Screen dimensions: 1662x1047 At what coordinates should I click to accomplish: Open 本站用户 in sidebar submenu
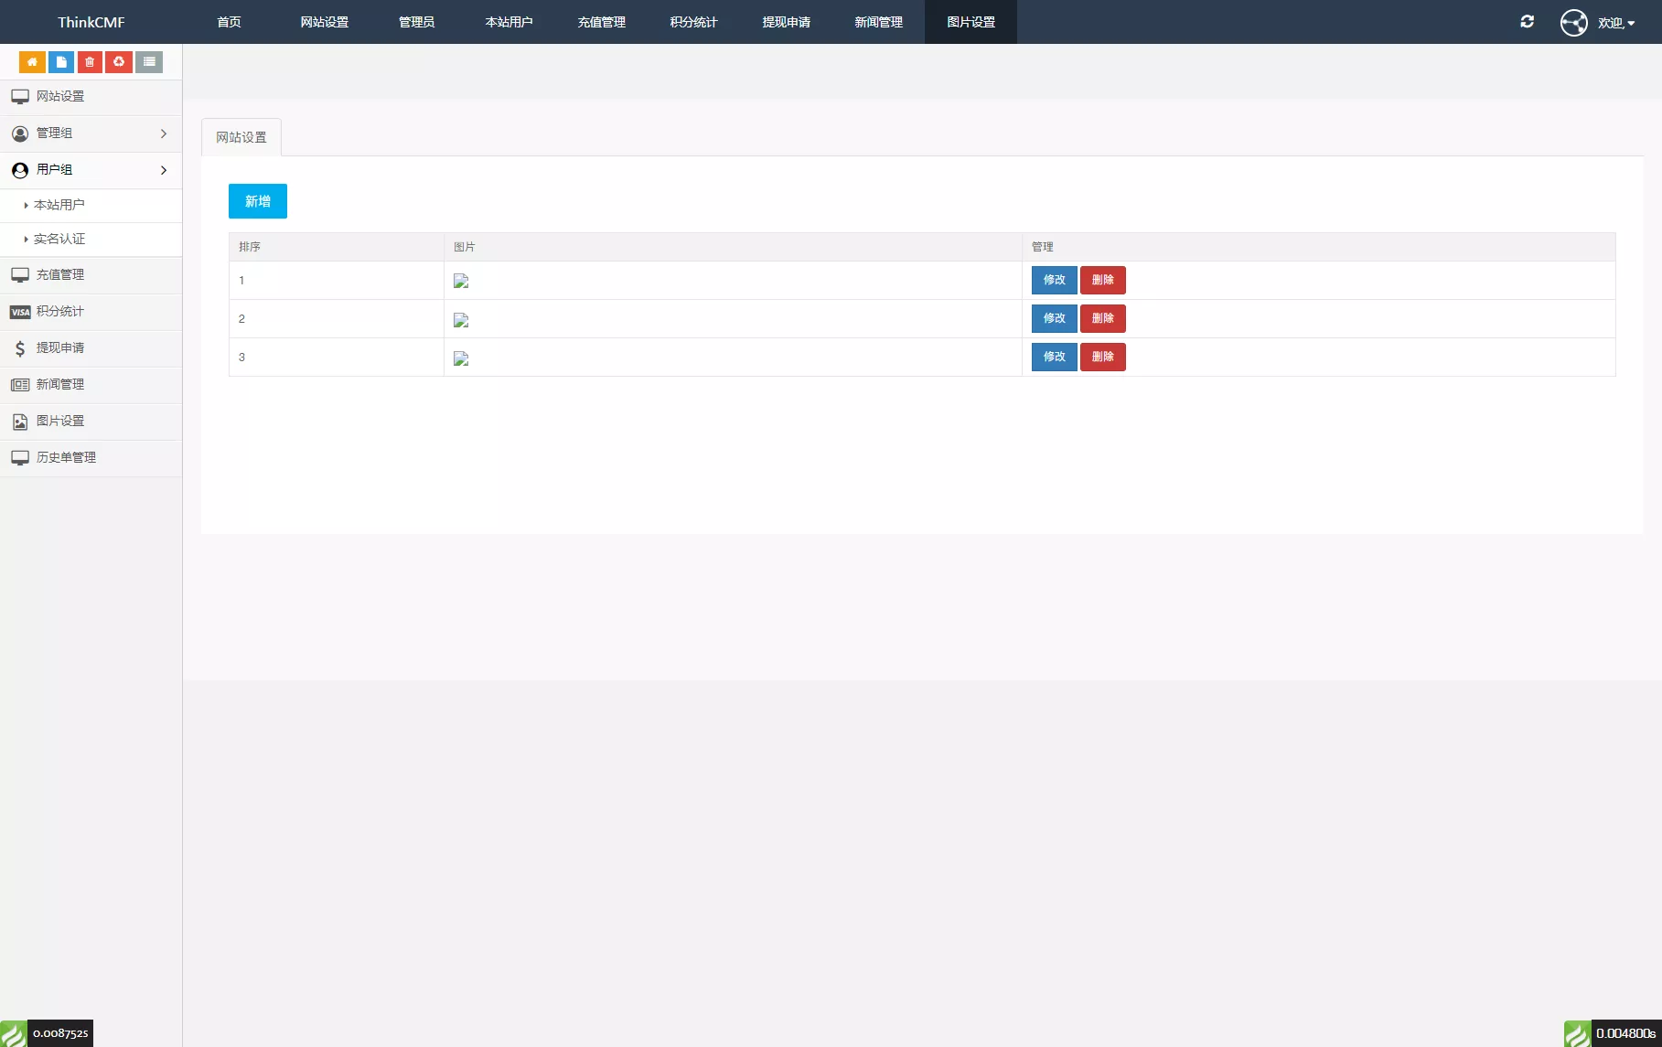(59, 205)
